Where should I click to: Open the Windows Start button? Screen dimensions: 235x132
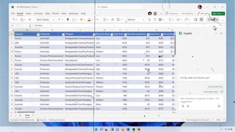96,129
